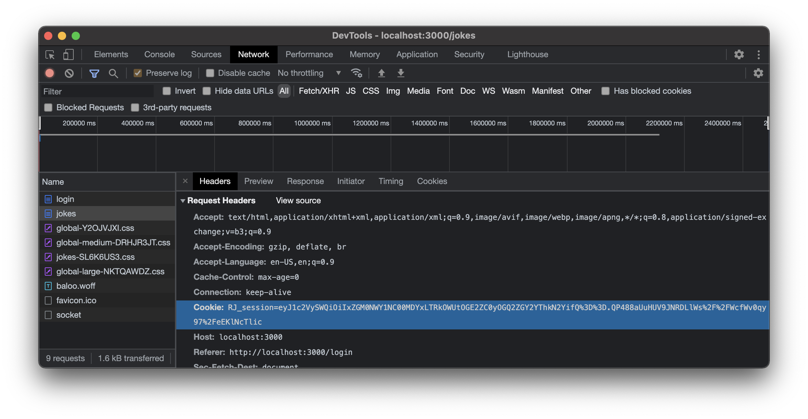Click View source link in Headers

(x=298, y=200)
